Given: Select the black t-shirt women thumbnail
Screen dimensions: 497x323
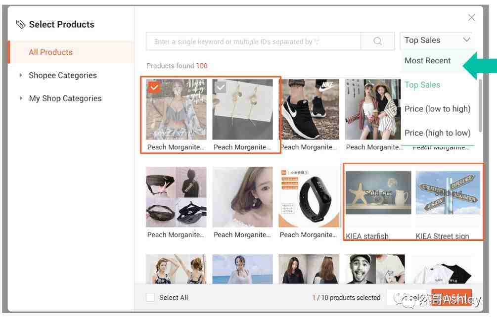Looking at the screenshot, I should 309,269.
